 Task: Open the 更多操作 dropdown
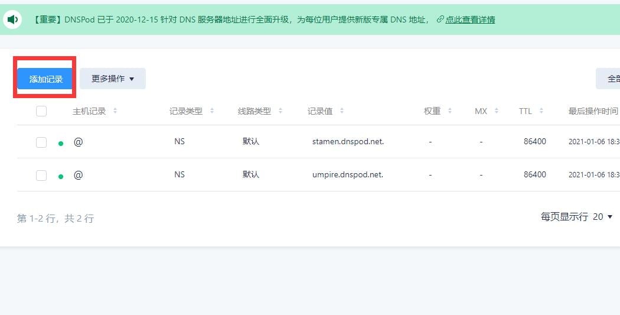tap(113, 79)
